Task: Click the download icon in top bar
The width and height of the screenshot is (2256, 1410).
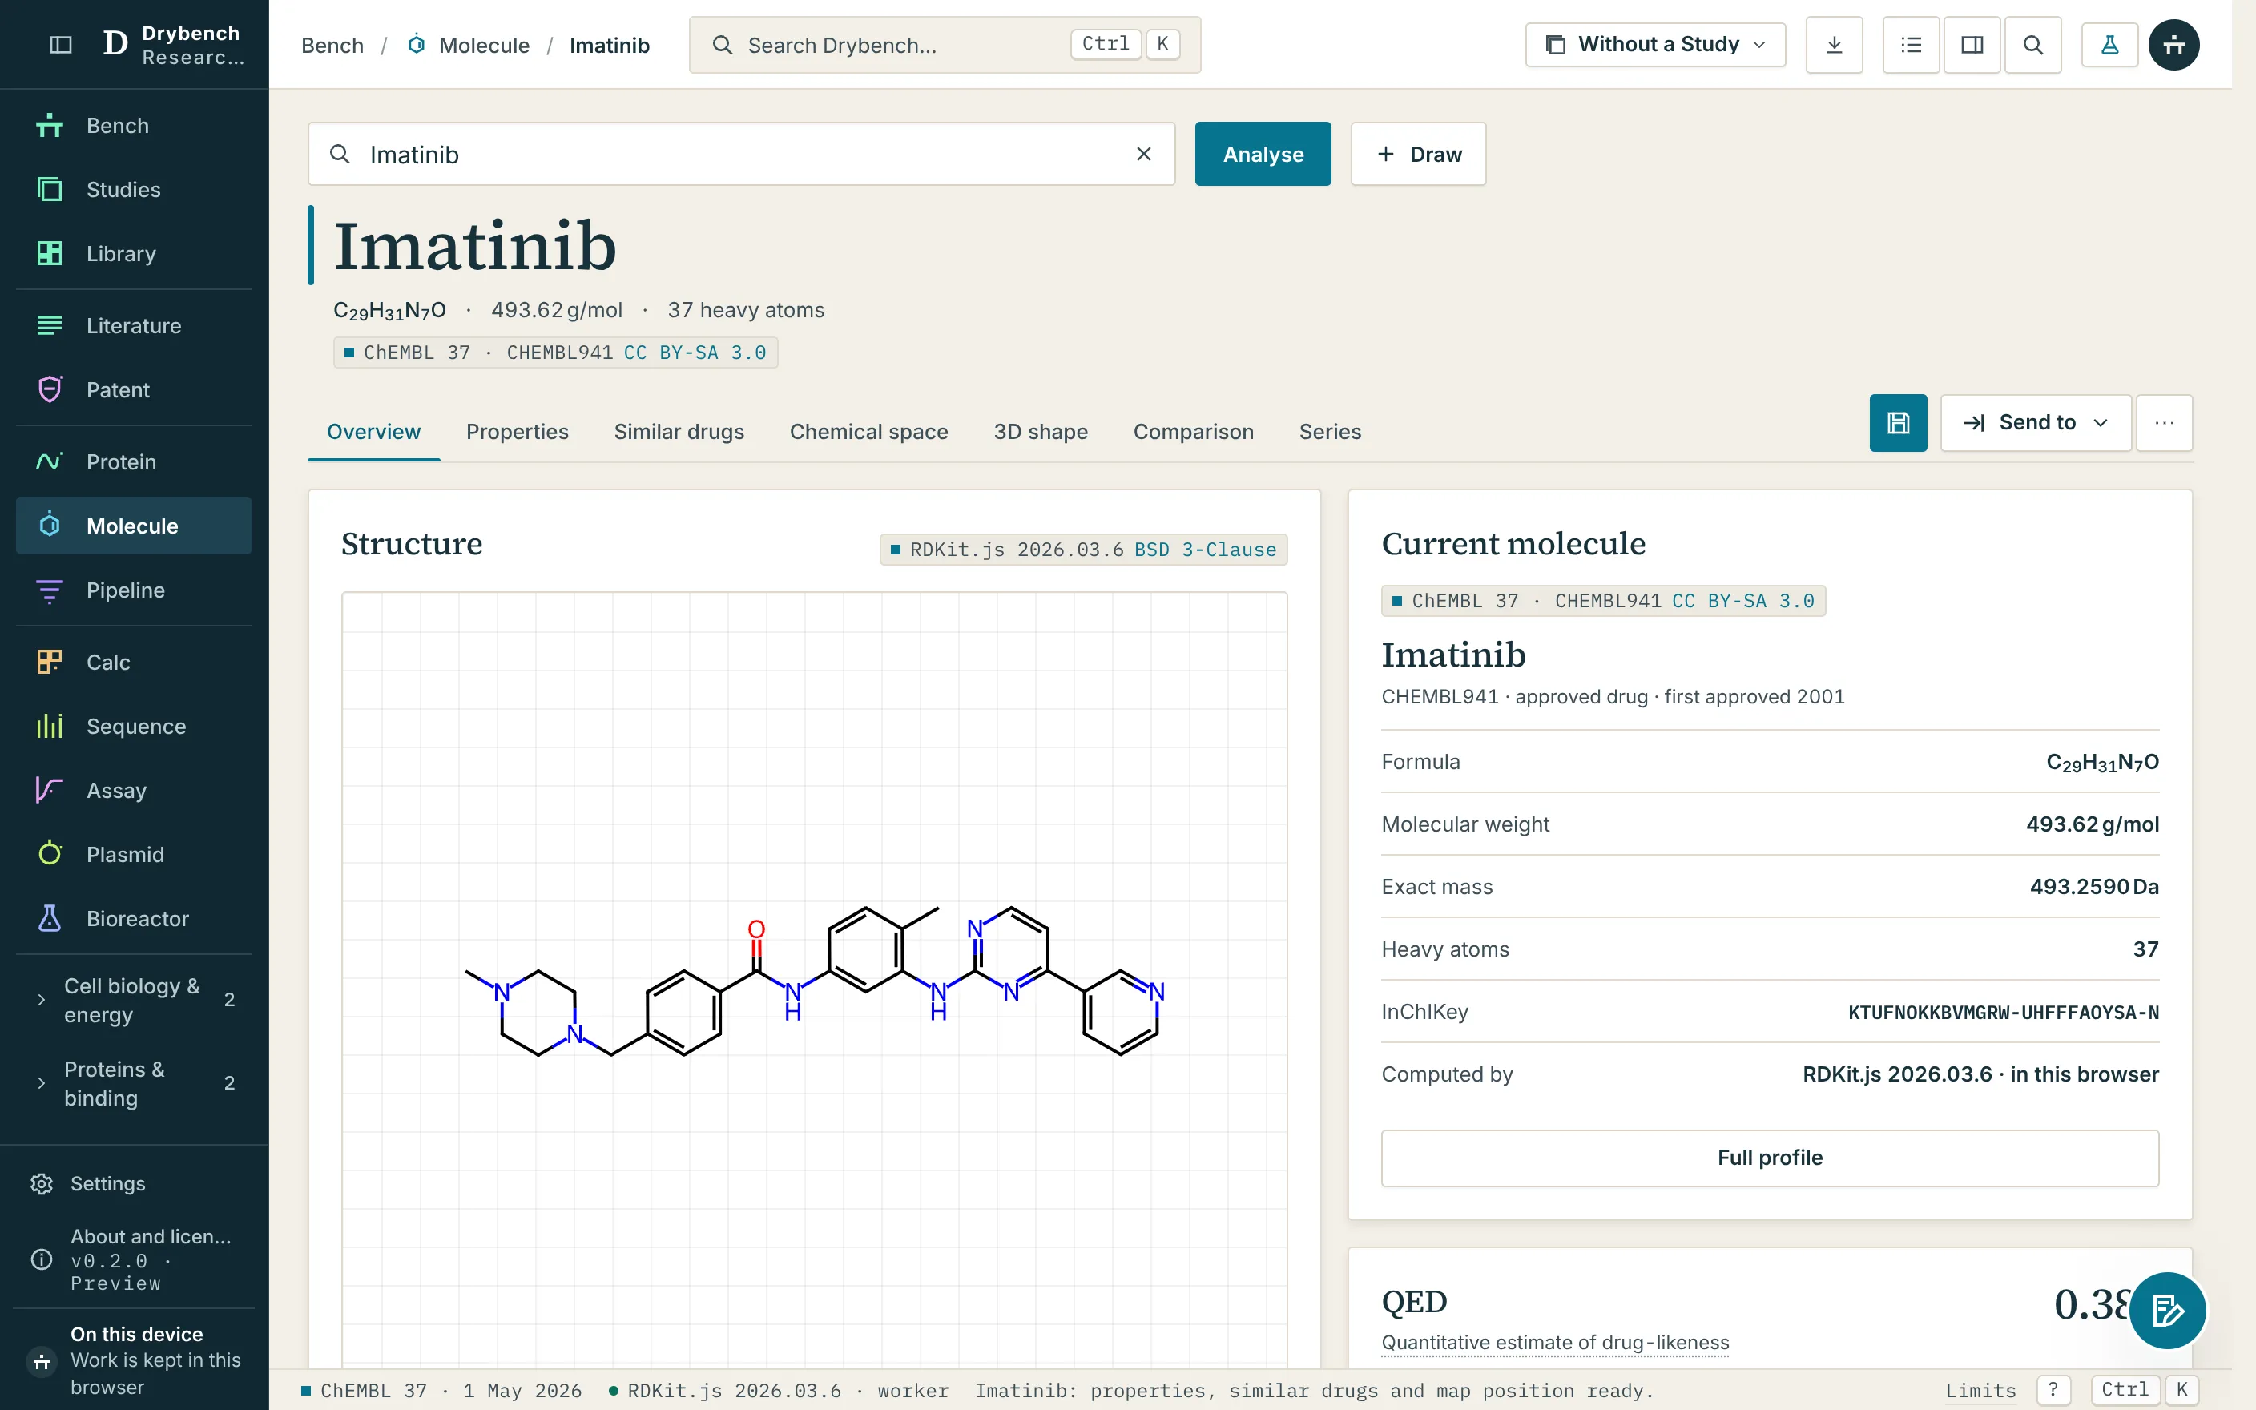Action: pyautogui.click(x=1834, y=45)
